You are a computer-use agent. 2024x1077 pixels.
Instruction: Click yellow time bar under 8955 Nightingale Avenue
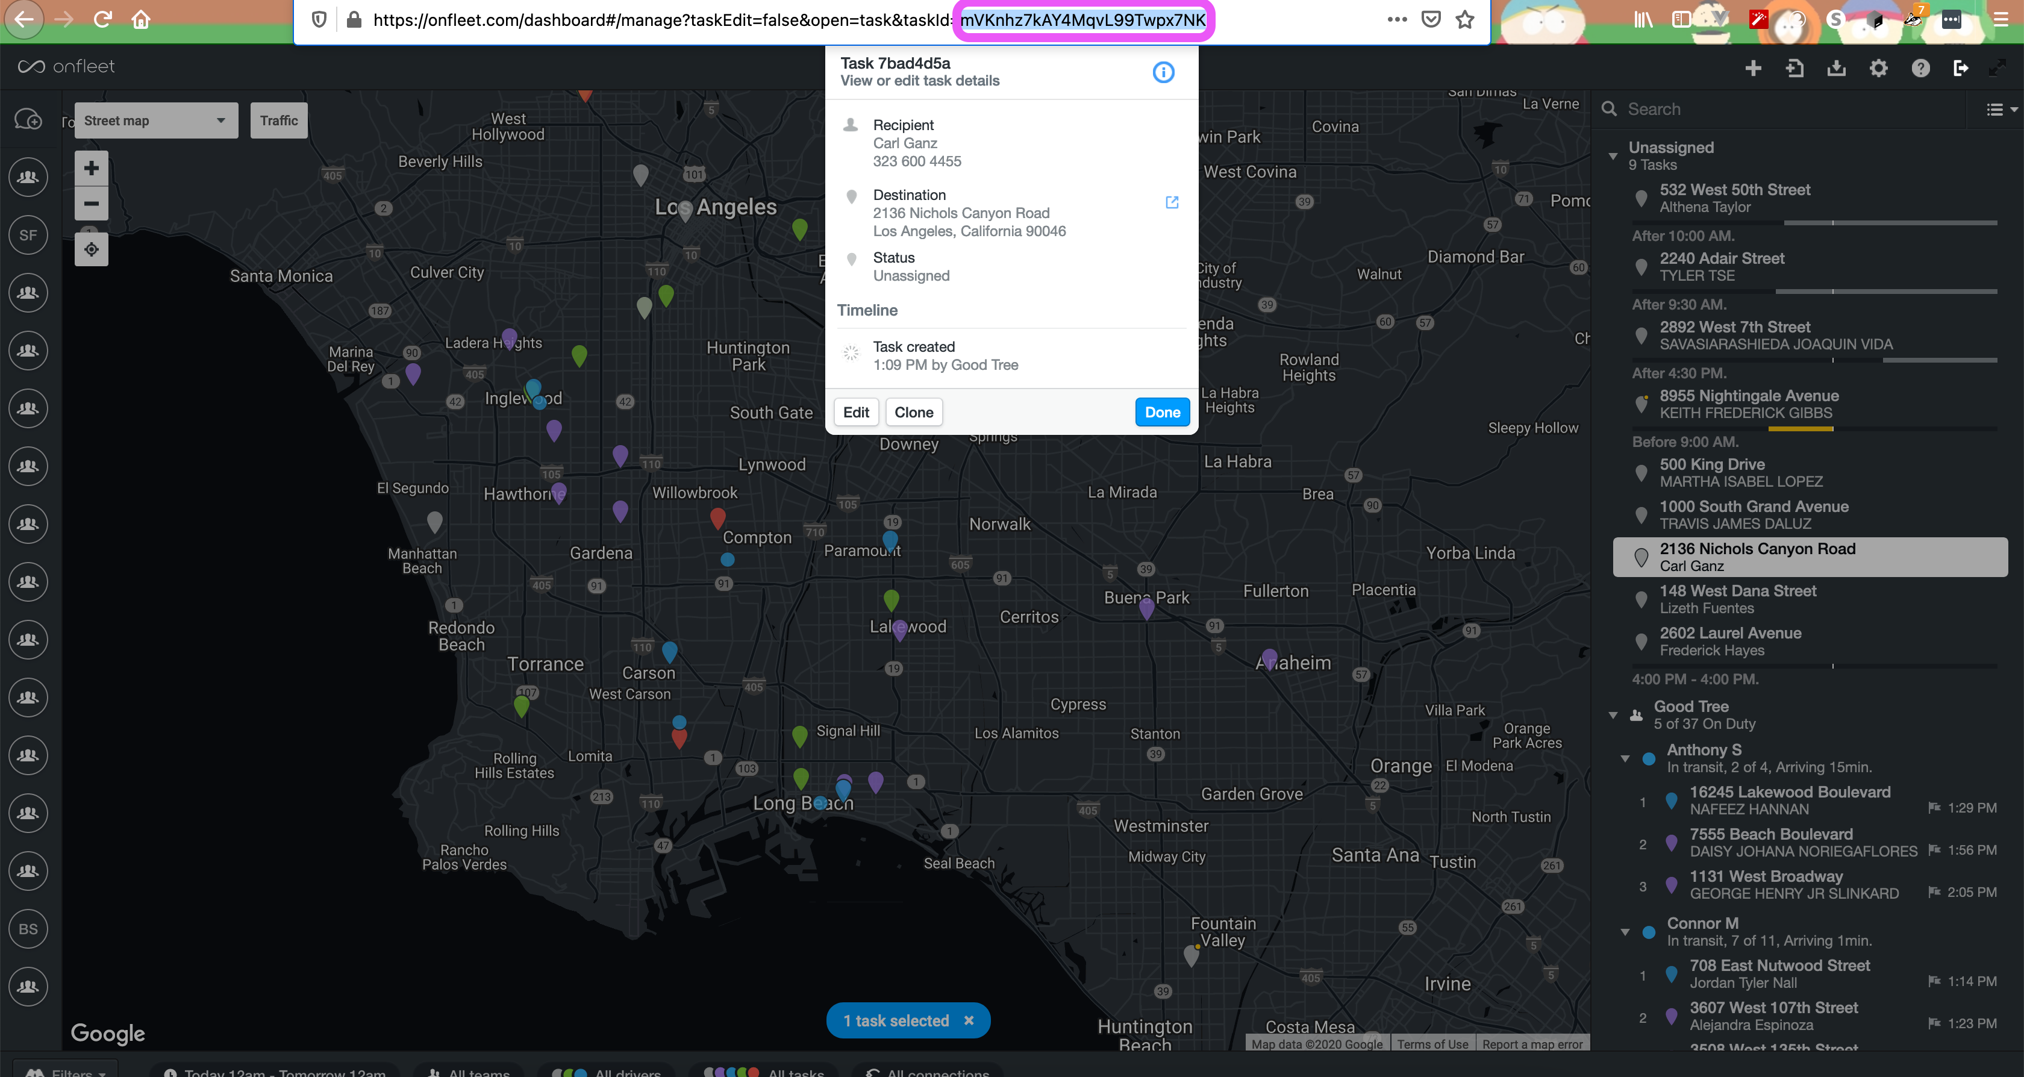(x=1801, y=429)
